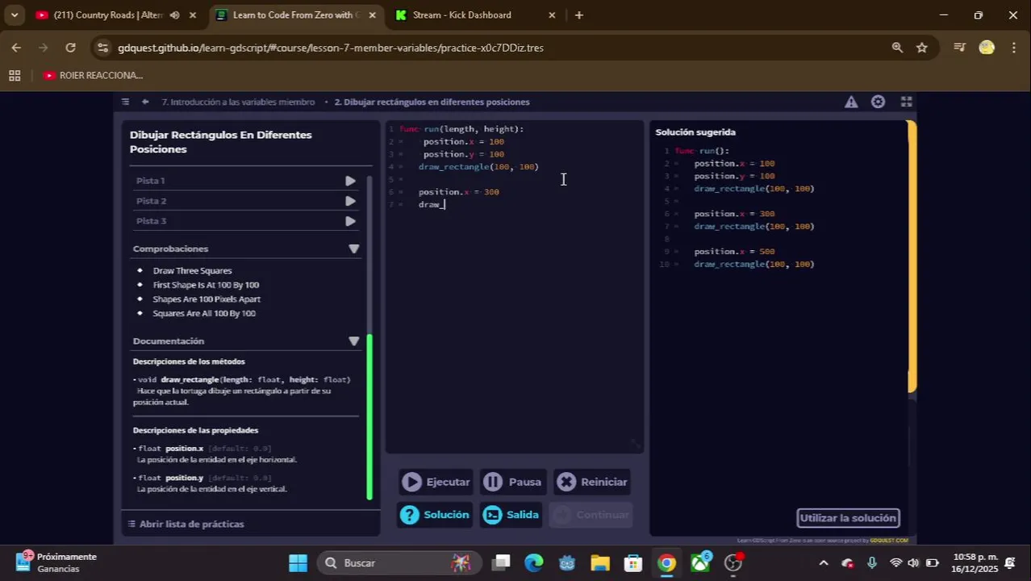Open the Godot icon on the taskbar
1031x581 pixels.
566,562
